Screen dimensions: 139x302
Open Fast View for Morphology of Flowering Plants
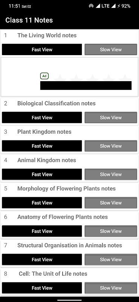(42, 203)
